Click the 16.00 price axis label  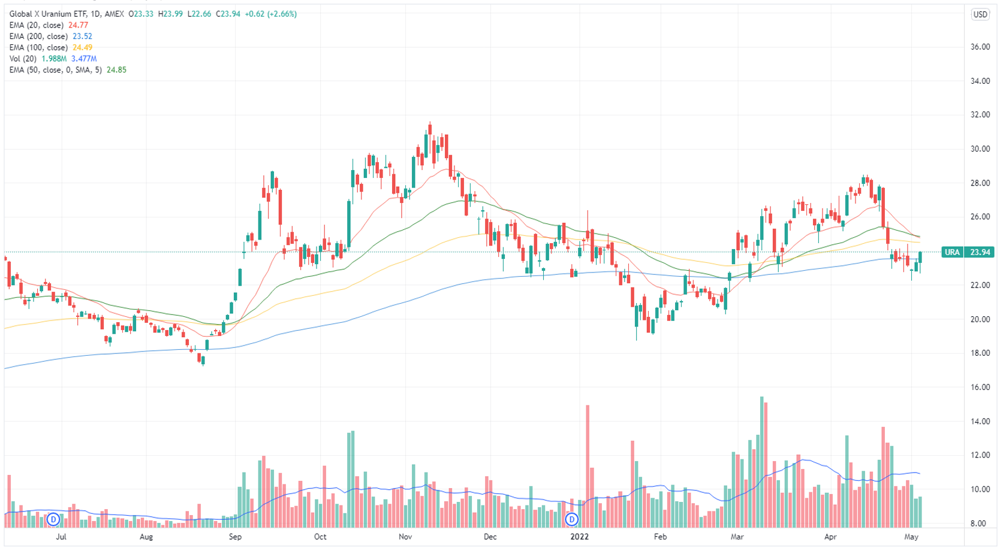point(980,387)
